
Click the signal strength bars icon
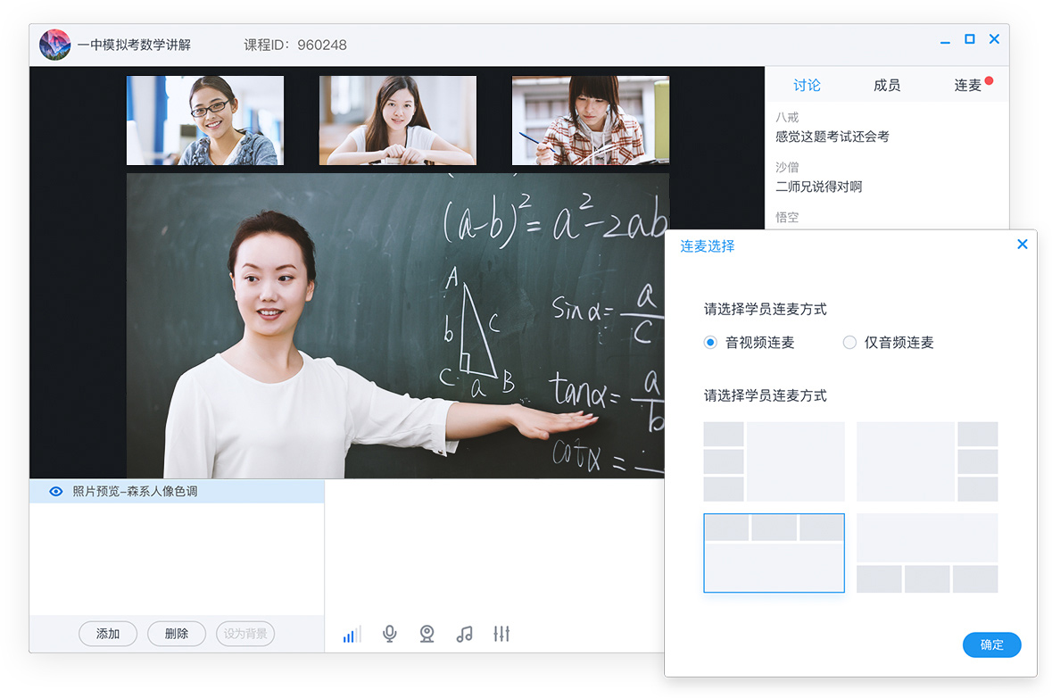[352, 635]
